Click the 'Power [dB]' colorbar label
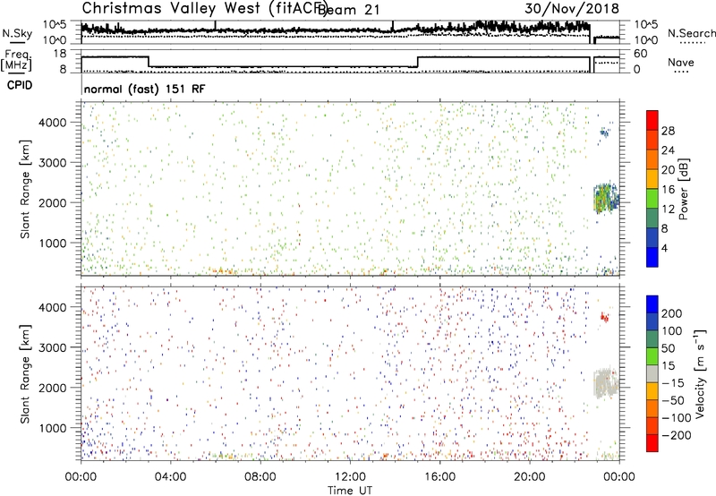This screenshot has width=716, height=496. click(x=683, y=189)
